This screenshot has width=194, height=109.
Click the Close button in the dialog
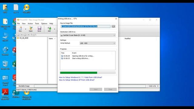pos(110,89)
